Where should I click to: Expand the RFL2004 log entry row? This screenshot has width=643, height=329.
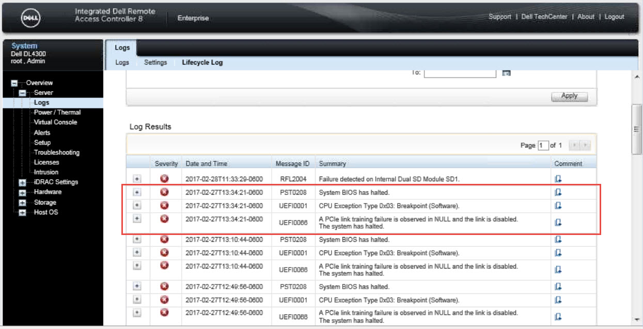(x=137, y=179)
